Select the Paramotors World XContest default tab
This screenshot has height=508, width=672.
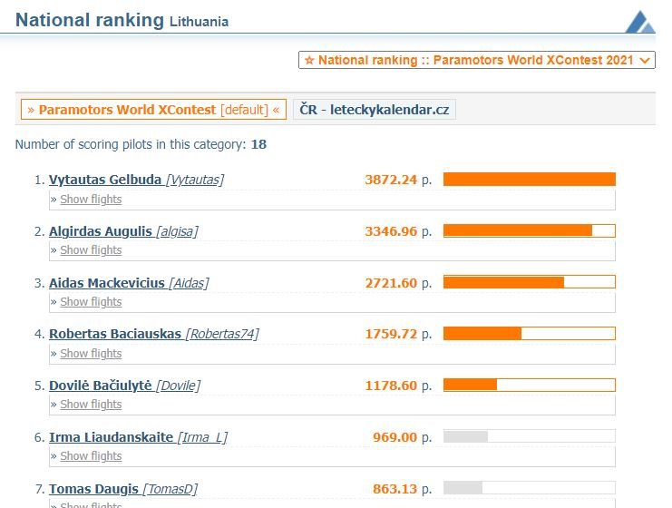click(x=153, y=110)
